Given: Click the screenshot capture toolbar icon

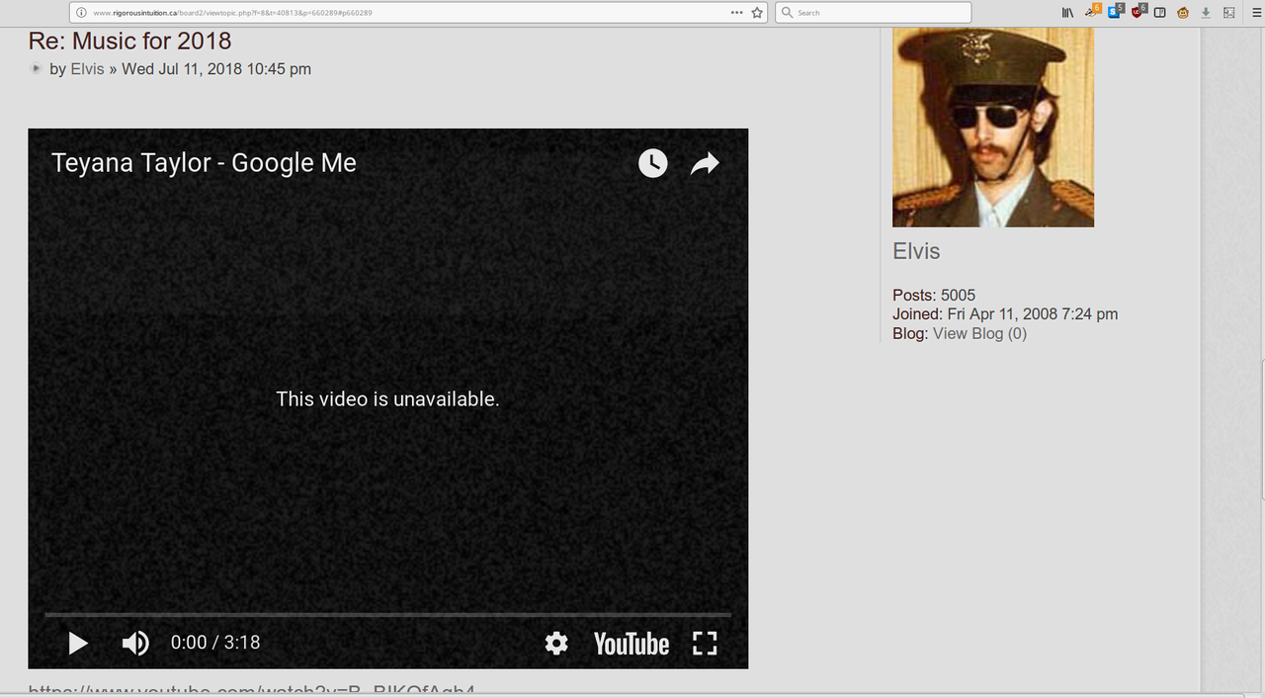Looking at the screenshot, I should click(1228, 13).
